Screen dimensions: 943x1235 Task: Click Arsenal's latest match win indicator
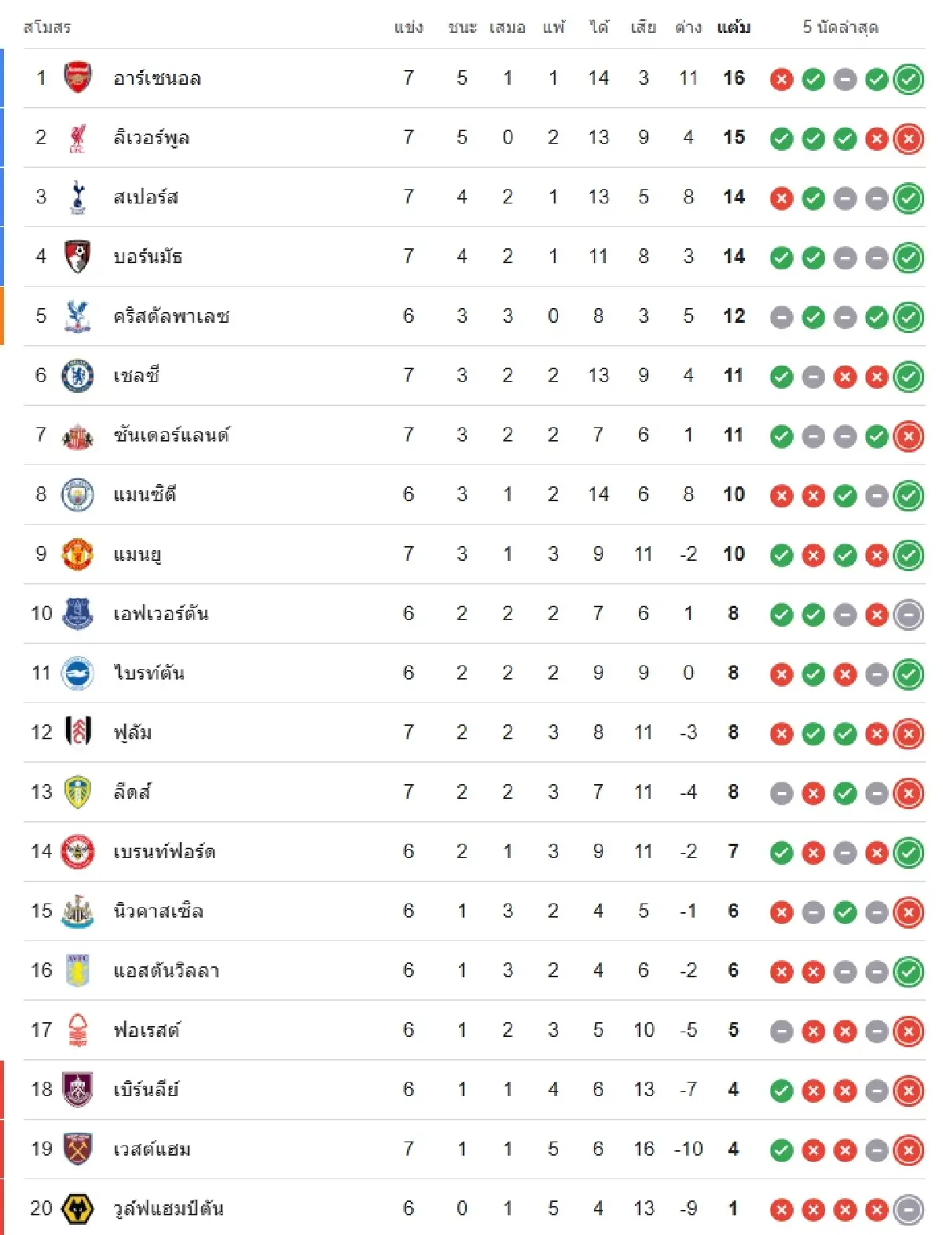click(908, 79)
